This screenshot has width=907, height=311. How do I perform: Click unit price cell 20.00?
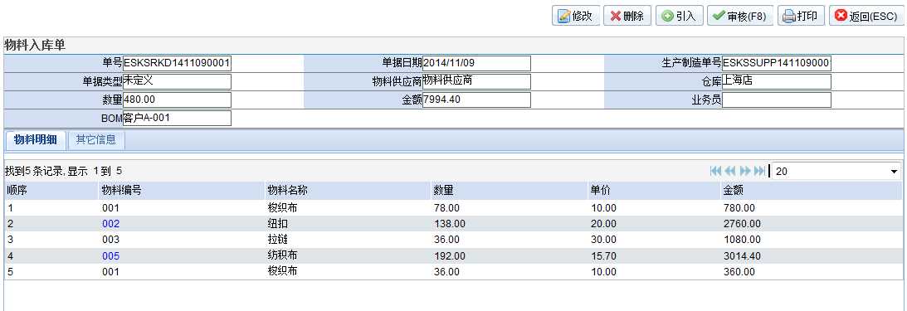tap(603, 224)
